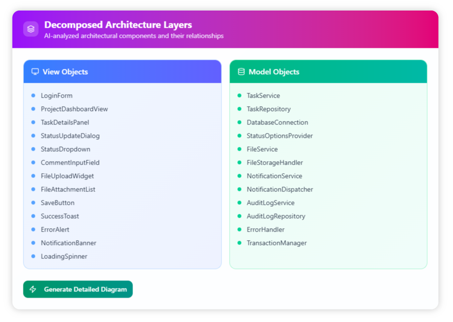The height and width of the screenshot is (322, 453).
Task: Select the DatabaseConnection entry
Action: (x=277, y=122)
